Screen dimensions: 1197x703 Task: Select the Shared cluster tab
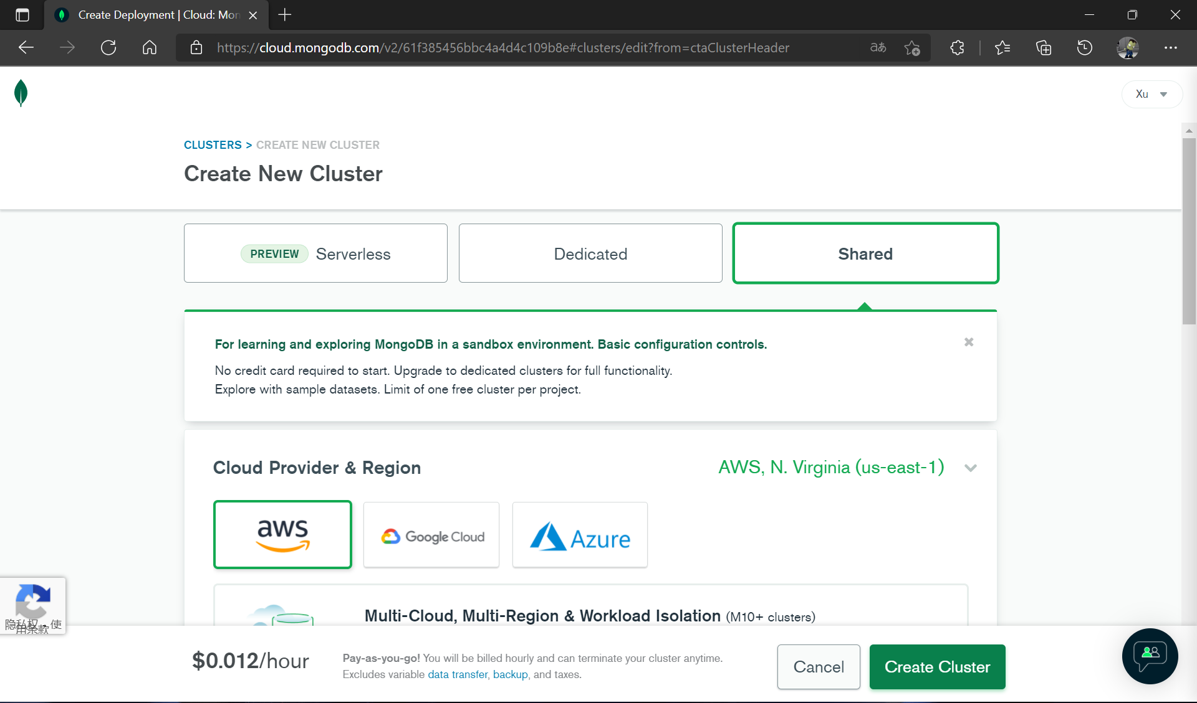tap(865, 253)
